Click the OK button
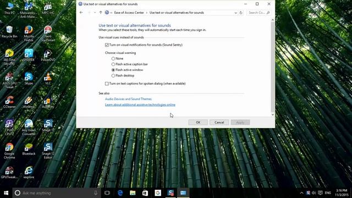Screen dimensions: 352x198 tap(198, 122)
